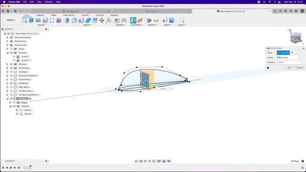Select the Joint tool
This screenshot has width=306, height=172.
pyautogui.click(x=124, y=20)
